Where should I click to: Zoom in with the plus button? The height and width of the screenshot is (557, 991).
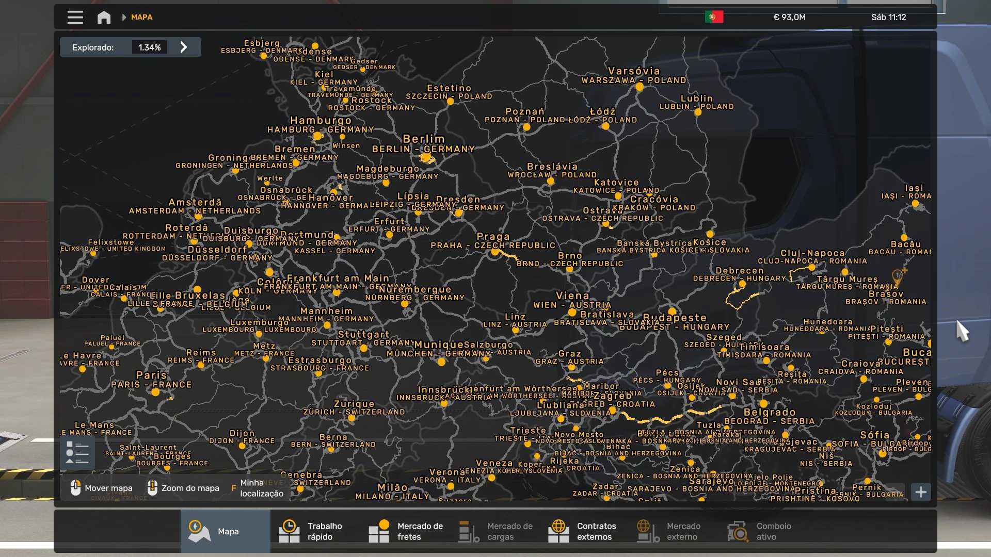pyautogui.click(x=921, y=492)
